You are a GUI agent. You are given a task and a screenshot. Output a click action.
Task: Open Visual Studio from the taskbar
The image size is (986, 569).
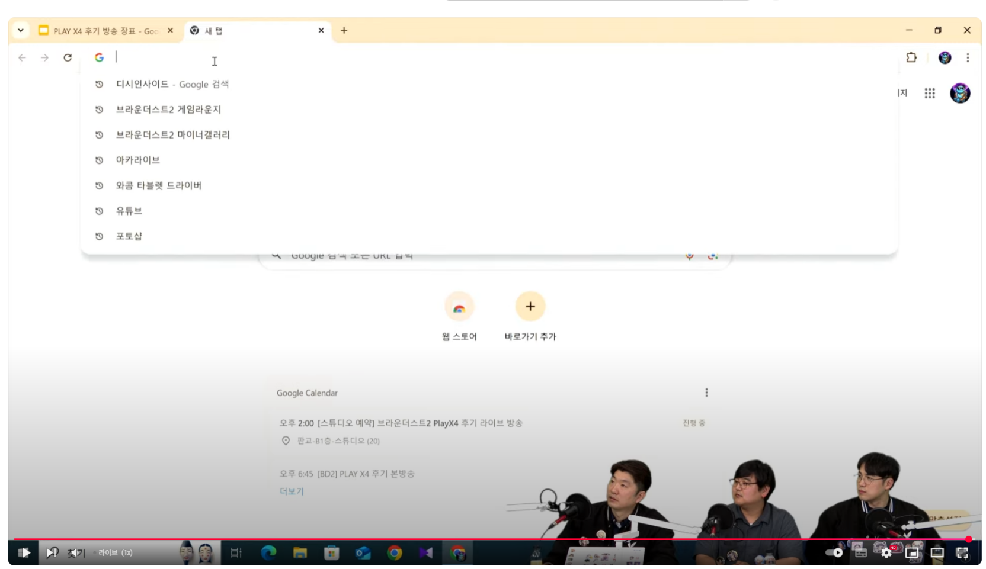pos(425,552)
